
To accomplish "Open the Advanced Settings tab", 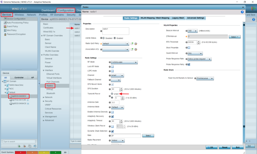I will tap(196, 18).
